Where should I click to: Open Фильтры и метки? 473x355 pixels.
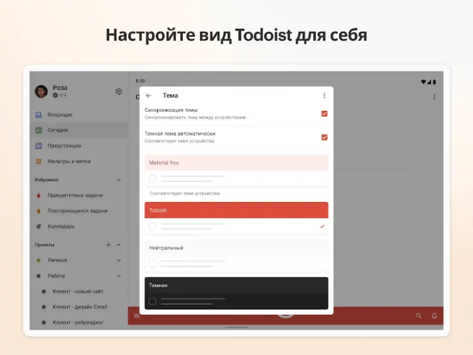pyautogui.click(x=79, y=161)
